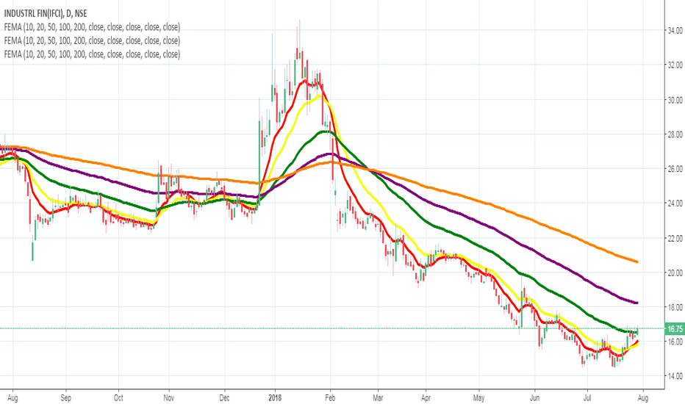Click the 22.00 price axis label
Image resolution: width=685 pixels, height=404 pixels.
675,239
